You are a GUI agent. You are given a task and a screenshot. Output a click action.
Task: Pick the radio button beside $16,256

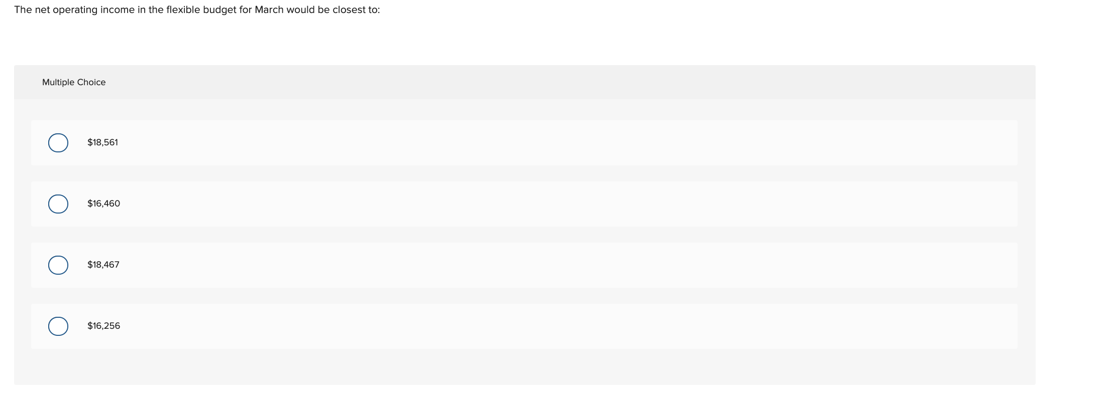coord(58,326)
